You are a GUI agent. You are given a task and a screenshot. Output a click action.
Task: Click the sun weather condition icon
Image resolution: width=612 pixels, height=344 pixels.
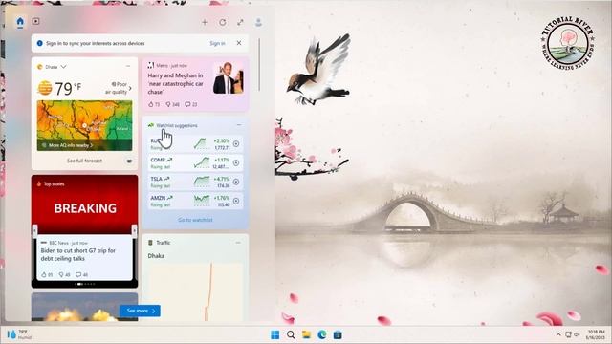[45, 88]
